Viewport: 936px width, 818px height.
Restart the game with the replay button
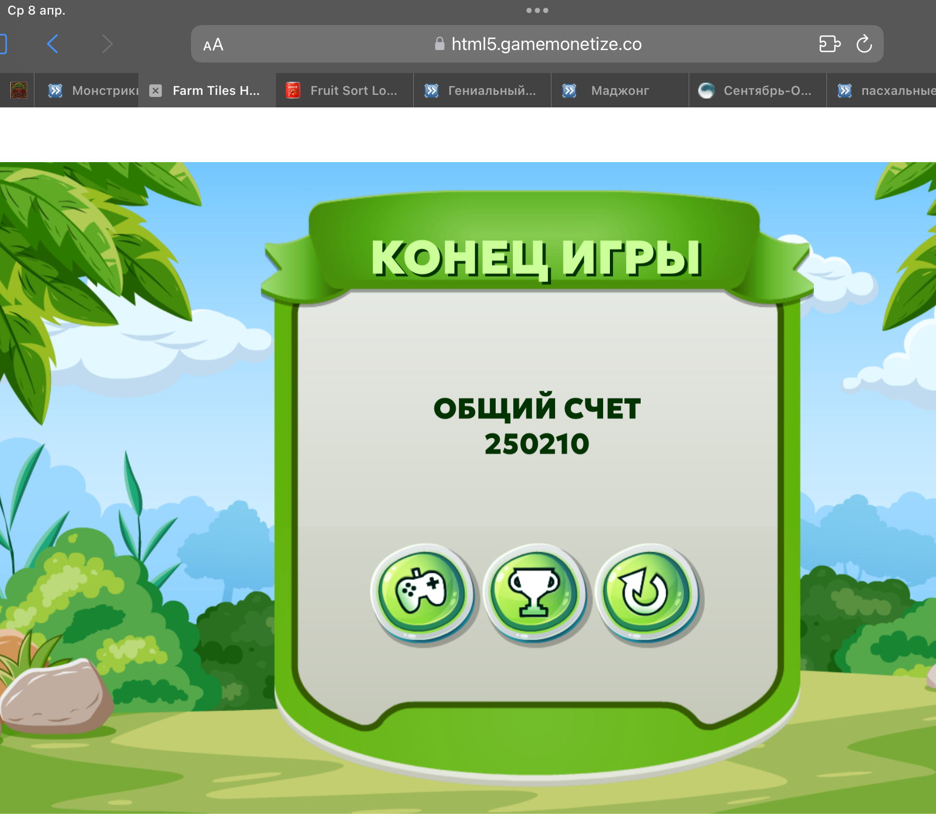click(x=647, y=593)
